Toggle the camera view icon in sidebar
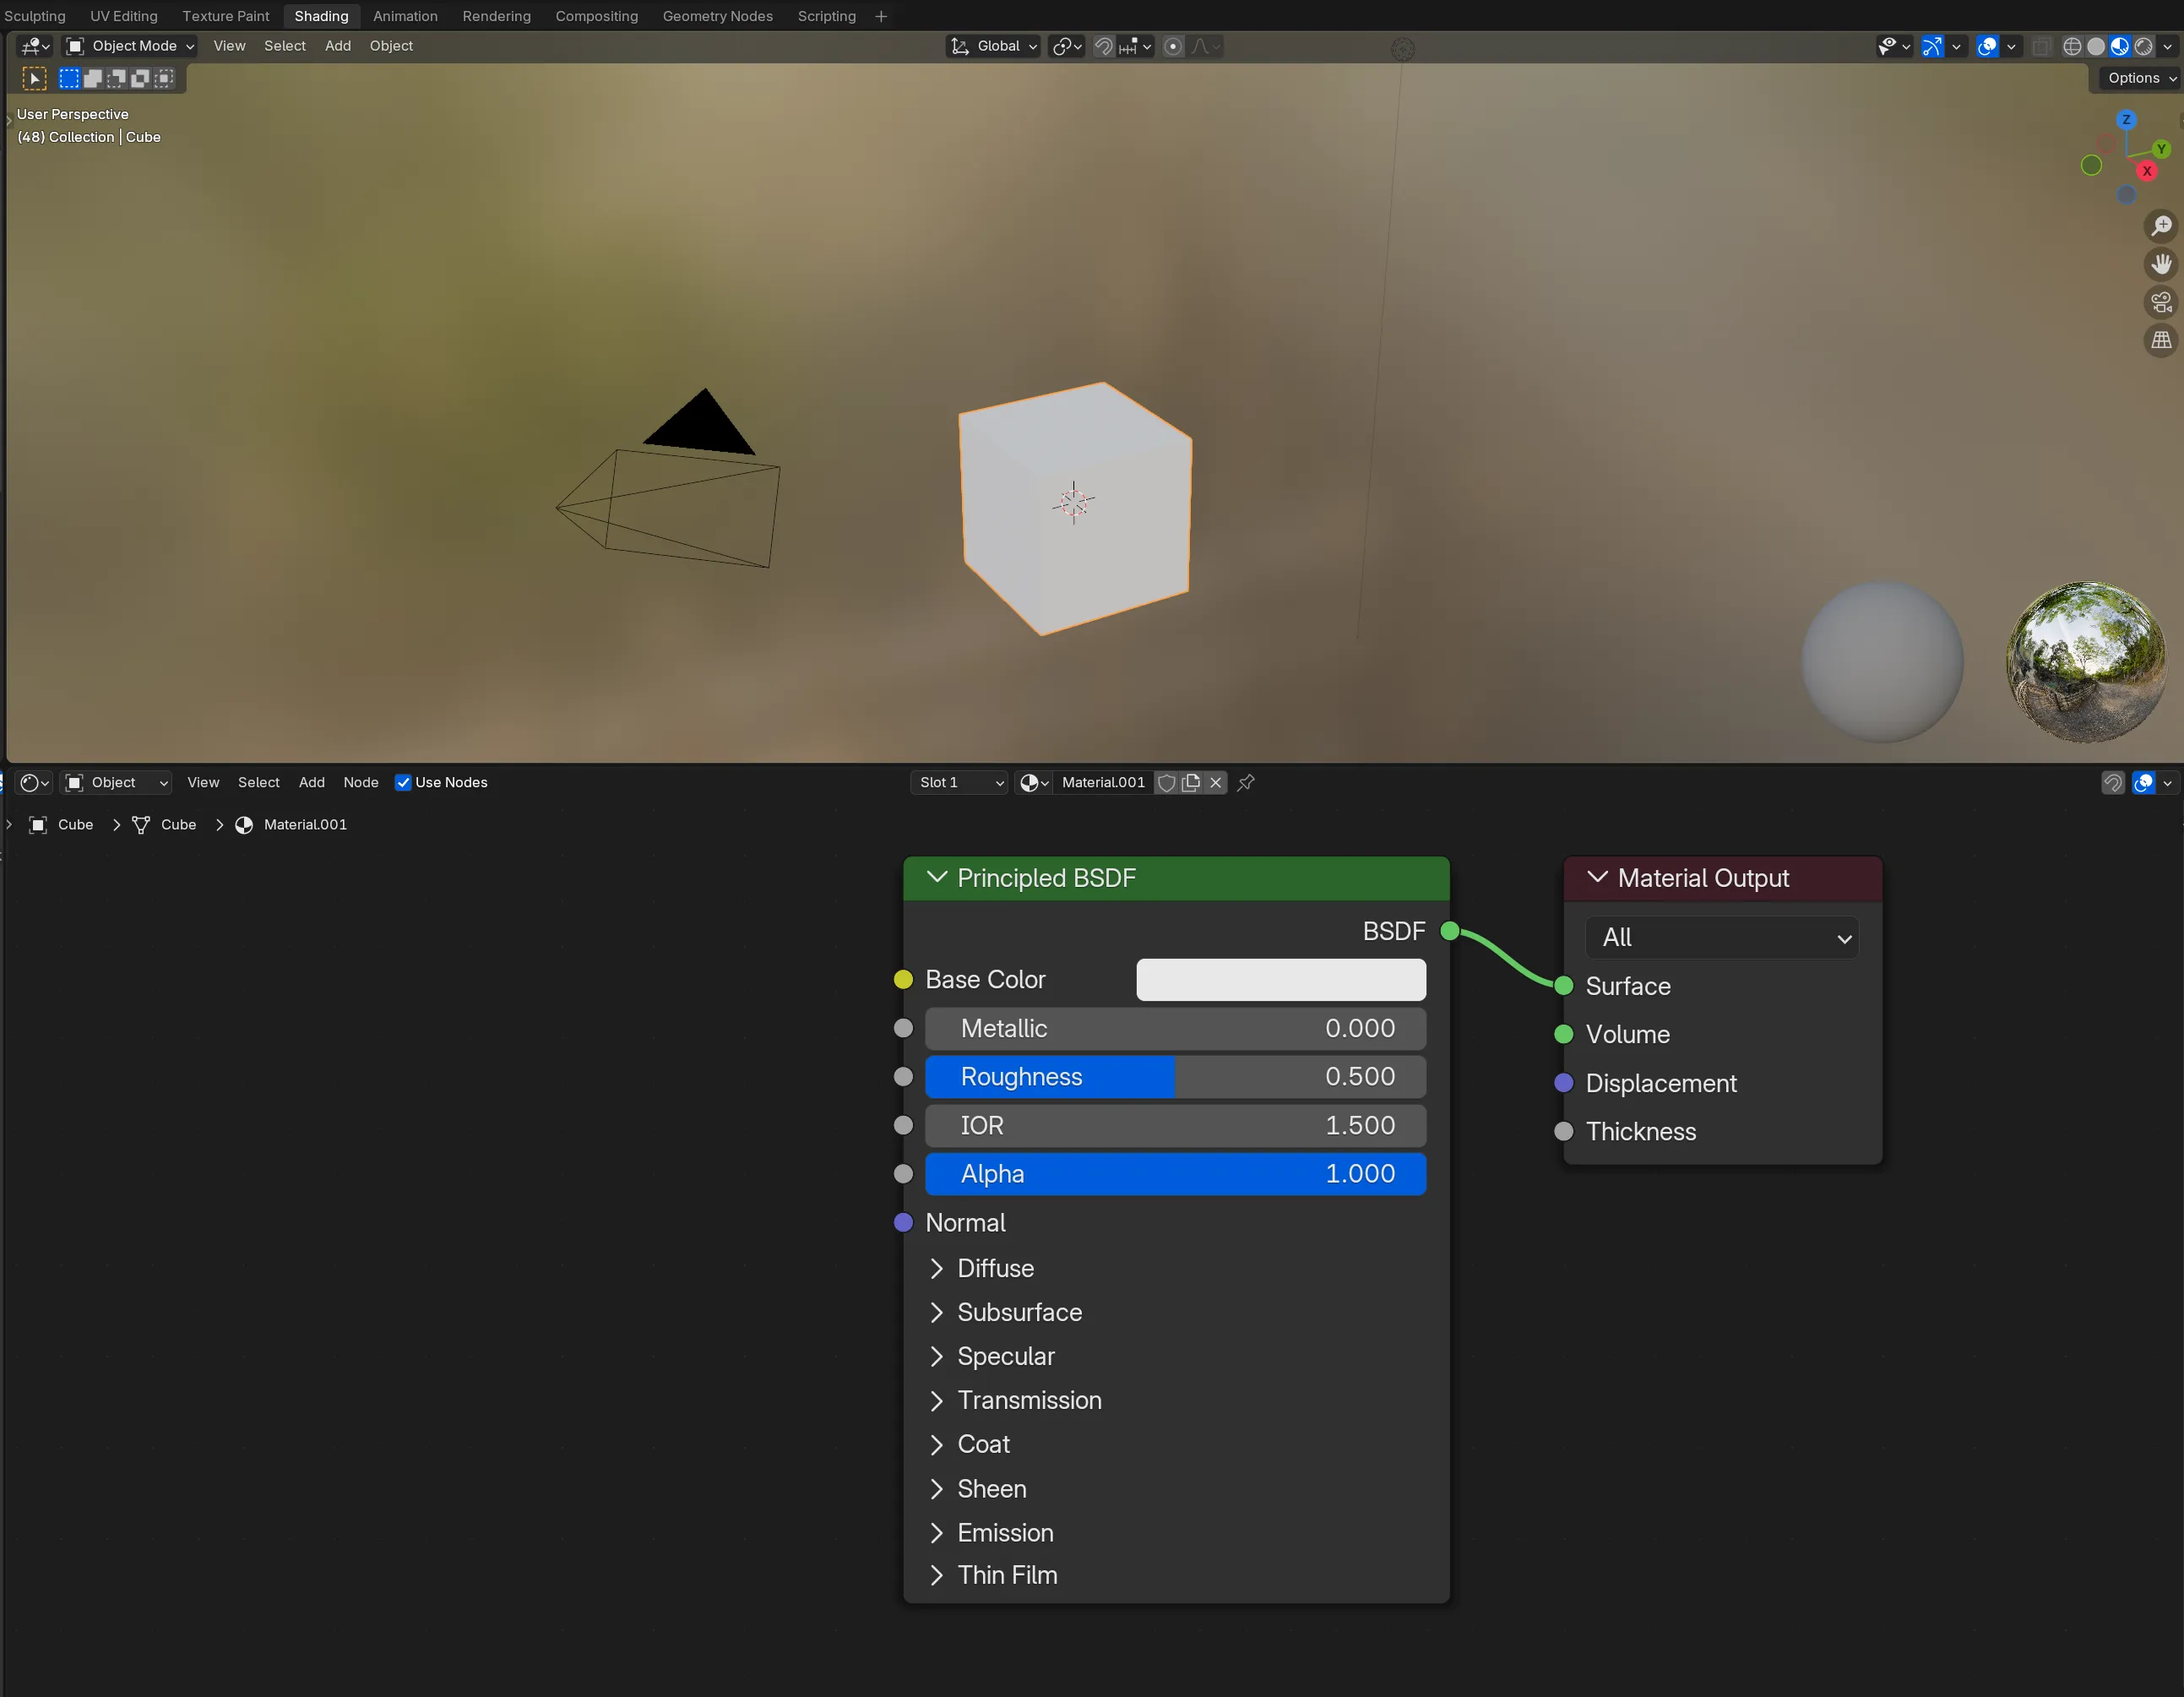This screenshot has height=1697, width=2184. coord(2161,301)
